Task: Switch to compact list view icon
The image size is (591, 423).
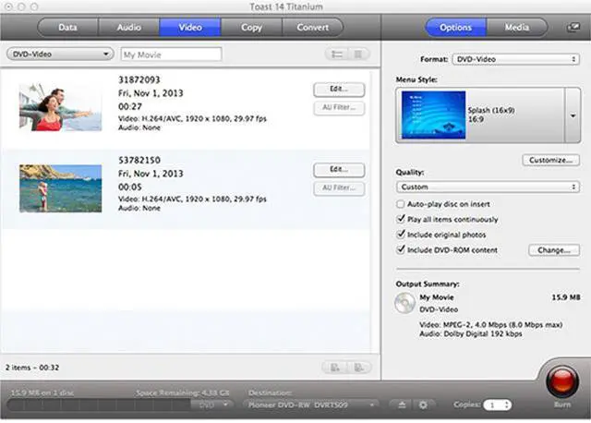Action: tap(358, 54)
